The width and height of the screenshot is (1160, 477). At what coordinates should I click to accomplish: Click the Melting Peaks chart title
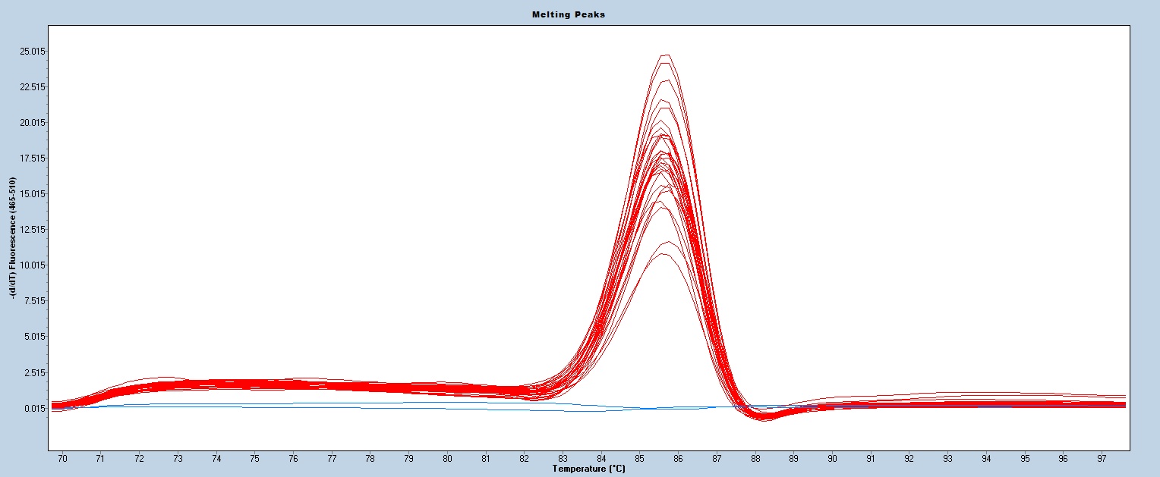(x=579, y=14)
